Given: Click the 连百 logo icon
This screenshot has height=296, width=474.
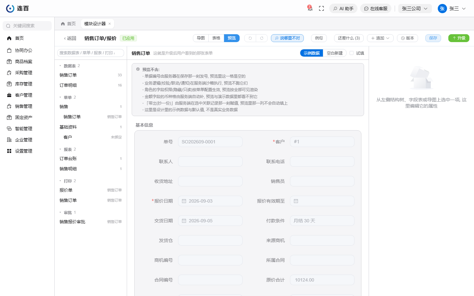Looking at the screenshot, I should (x=10, y=9).
